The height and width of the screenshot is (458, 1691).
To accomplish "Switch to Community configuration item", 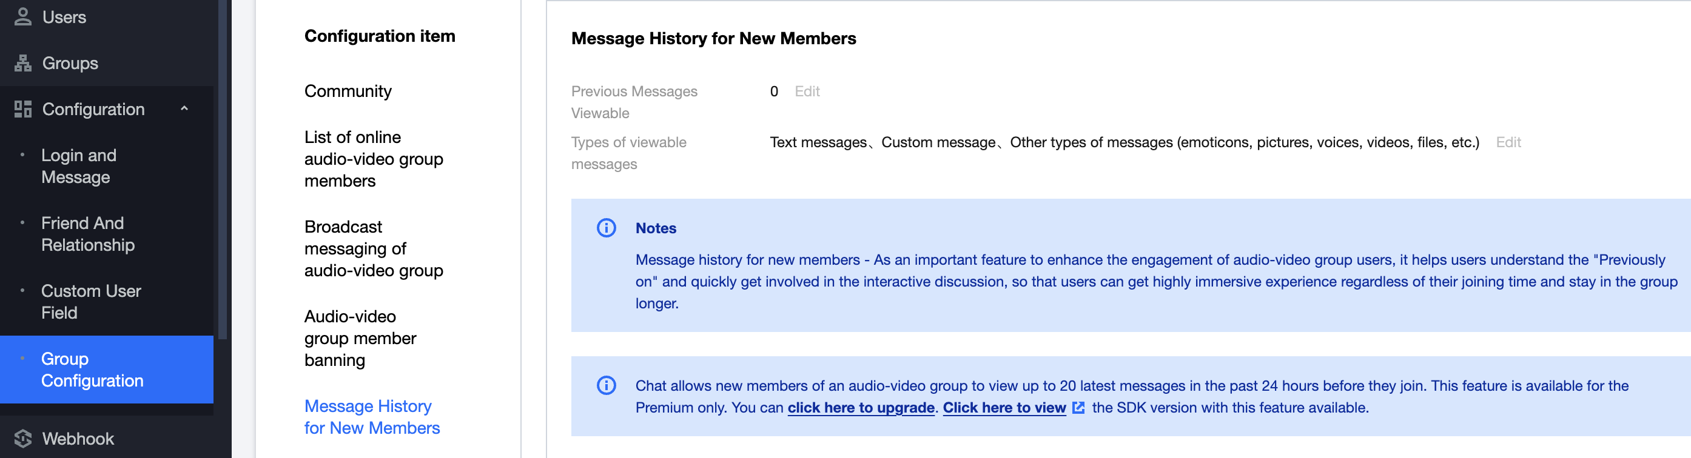I will (x=348, y=91).
